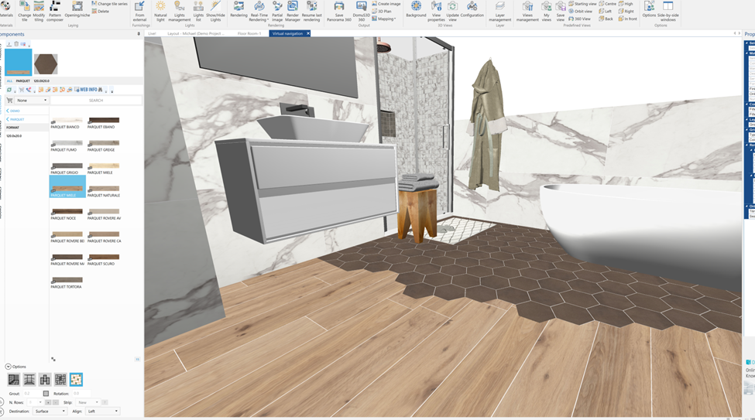The image size is (755, 420).
Task: Open the Lights list
Action: pyautogui.click(x=198, y=11)
